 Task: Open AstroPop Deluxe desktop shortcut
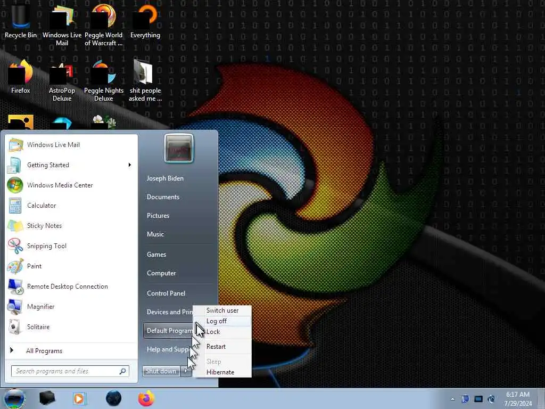click(62, 81)
